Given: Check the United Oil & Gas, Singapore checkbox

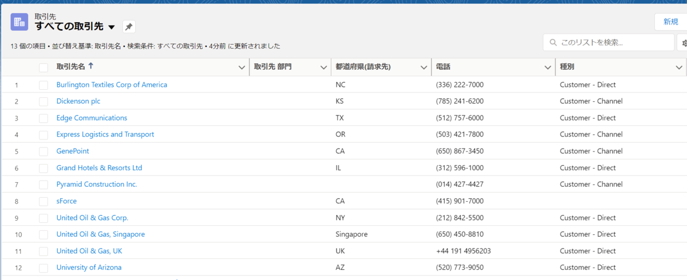Looking at the screenshot, I should point(44,234).
